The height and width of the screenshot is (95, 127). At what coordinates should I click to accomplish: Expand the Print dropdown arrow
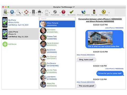[42, 13]
